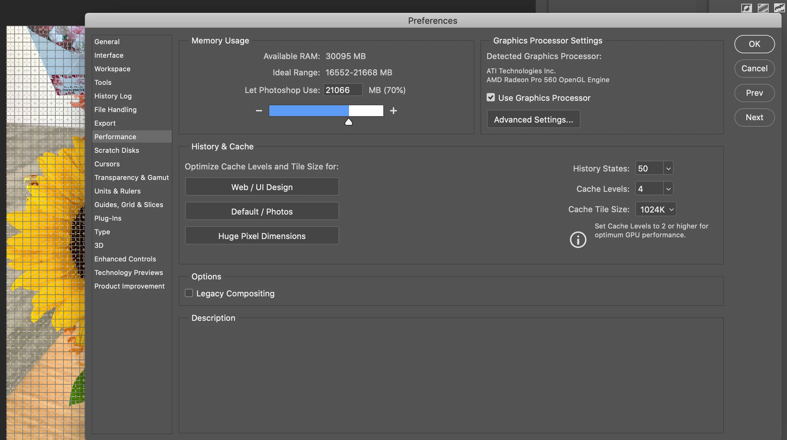This screenshot has height=440, width=787.
Task: Click the minus icon to decrease memory
Action: point(259,111)
